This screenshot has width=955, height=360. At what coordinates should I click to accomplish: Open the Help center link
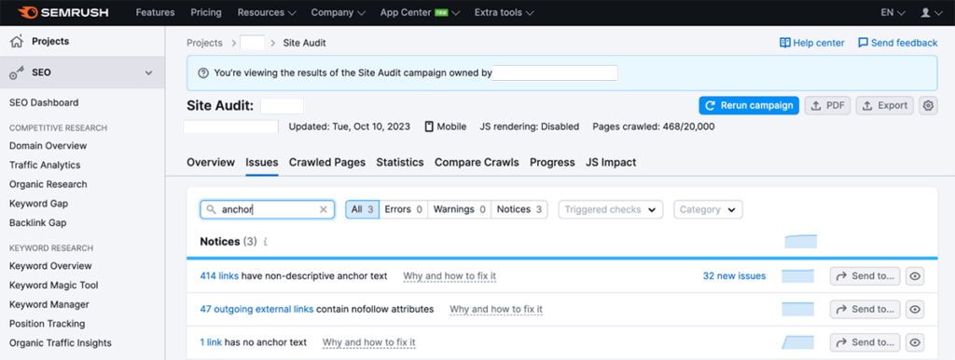(x=812, y=43)
